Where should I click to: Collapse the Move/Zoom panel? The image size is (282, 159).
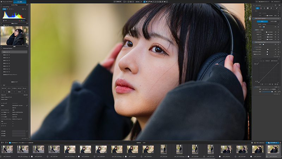tap(1, 23)
